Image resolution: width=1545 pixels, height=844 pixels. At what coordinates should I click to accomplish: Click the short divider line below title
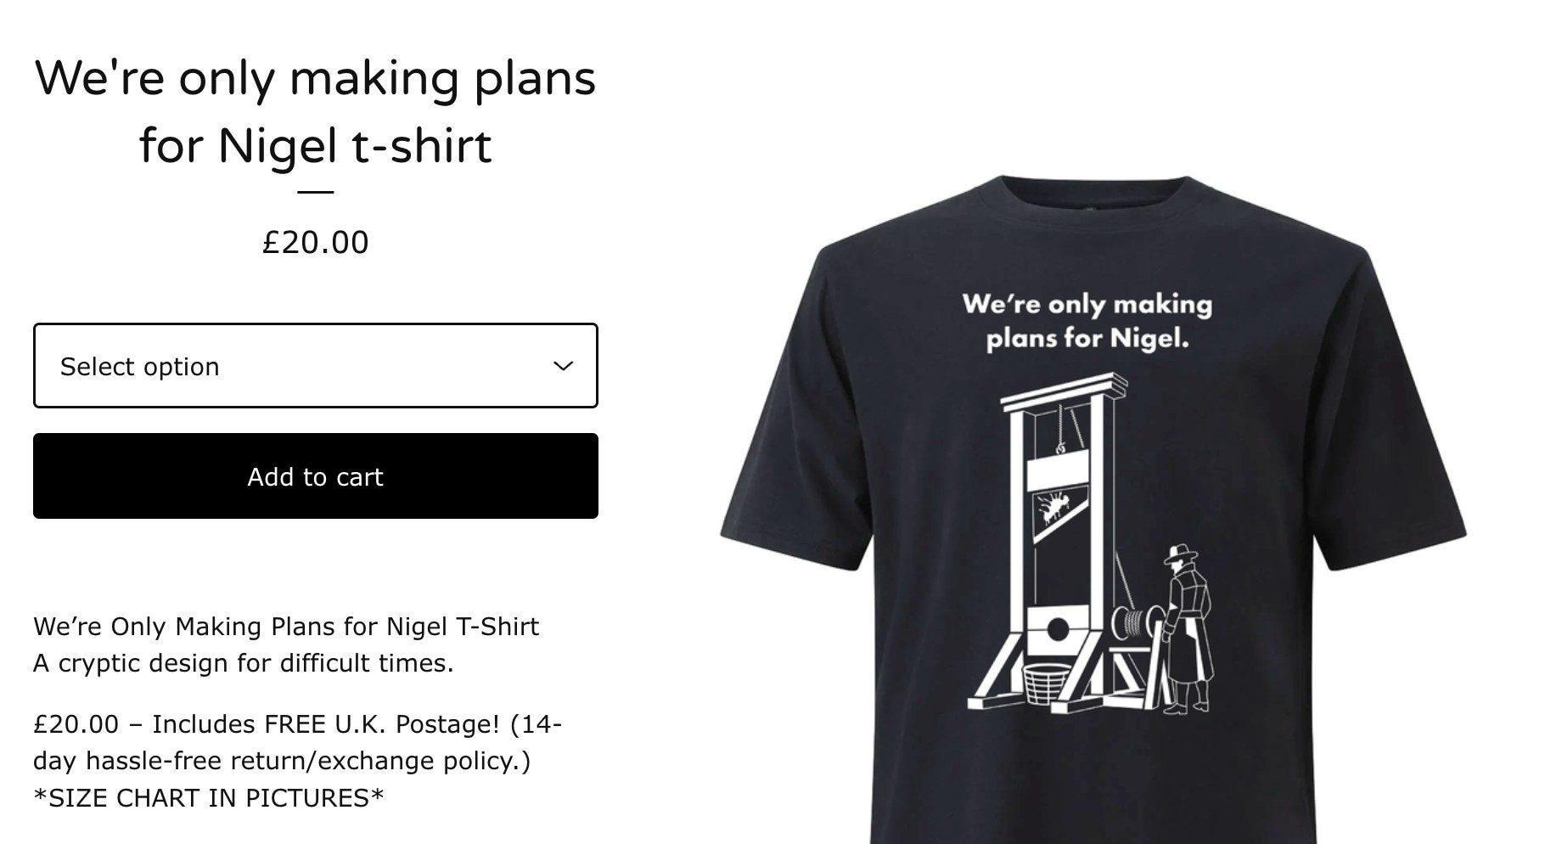click(x=316, y=192)
